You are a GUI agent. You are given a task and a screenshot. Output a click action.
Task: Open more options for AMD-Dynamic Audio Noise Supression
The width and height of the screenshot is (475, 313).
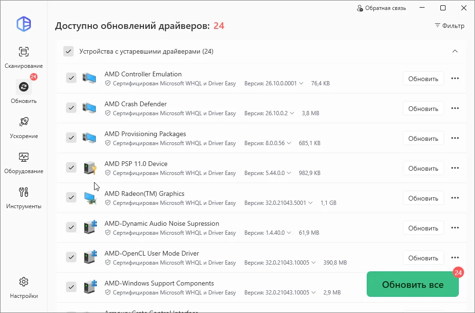[455, 228]
